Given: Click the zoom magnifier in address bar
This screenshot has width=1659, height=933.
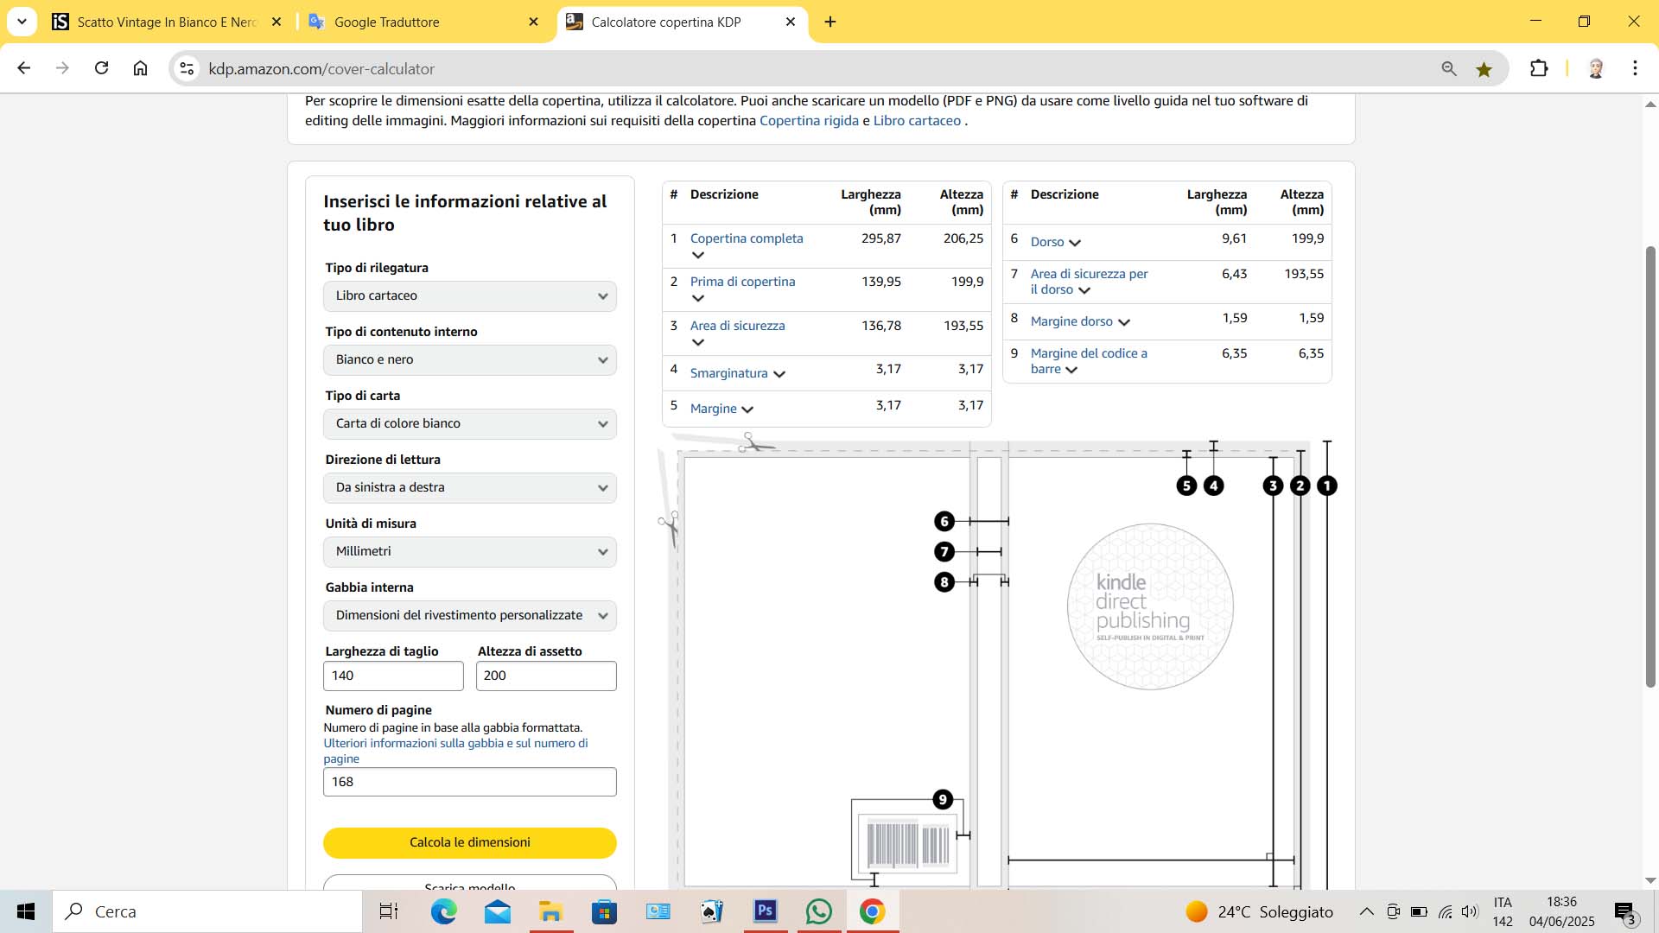Looking at the screenshot, I should 1449,69.
